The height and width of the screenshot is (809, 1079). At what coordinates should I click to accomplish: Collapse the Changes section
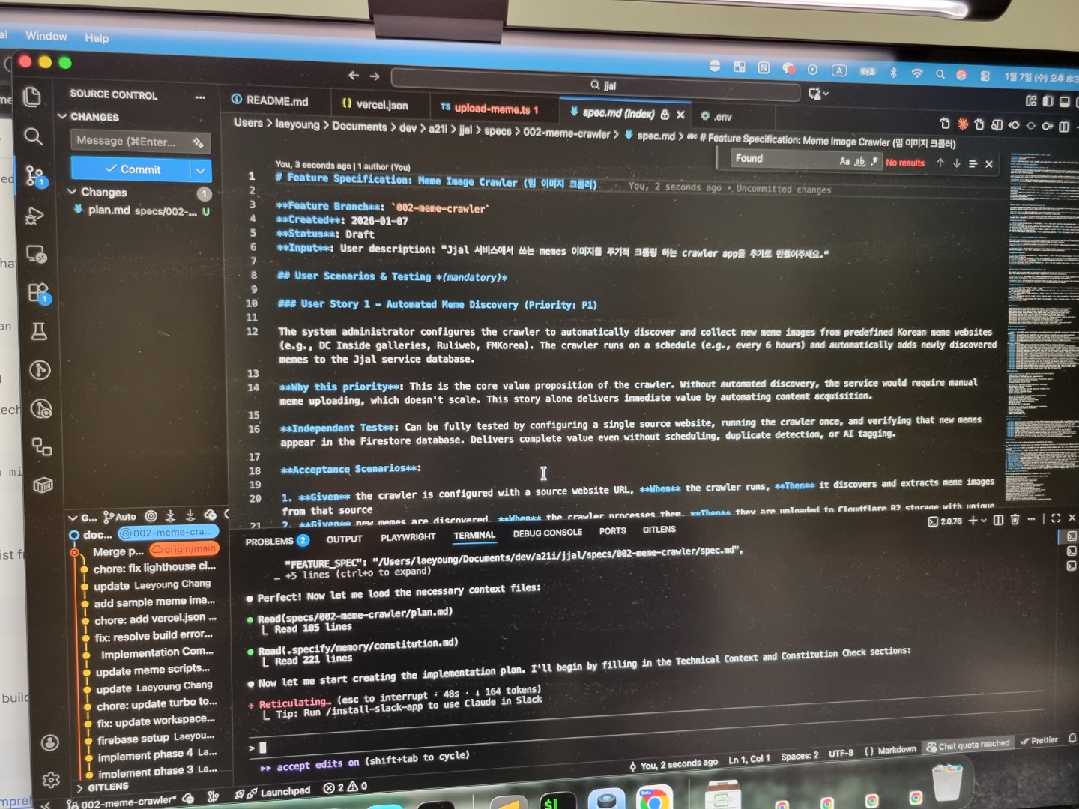(73, 192)
